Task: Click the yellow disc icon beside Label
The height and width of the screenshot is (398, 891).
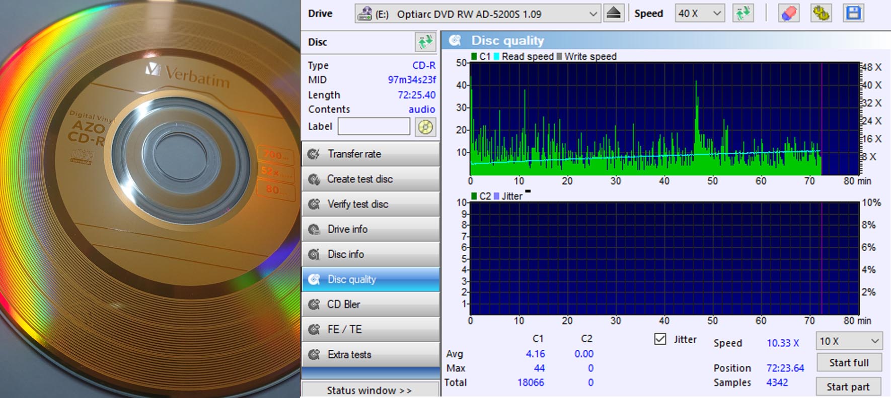Action: (x=425, y=127)
